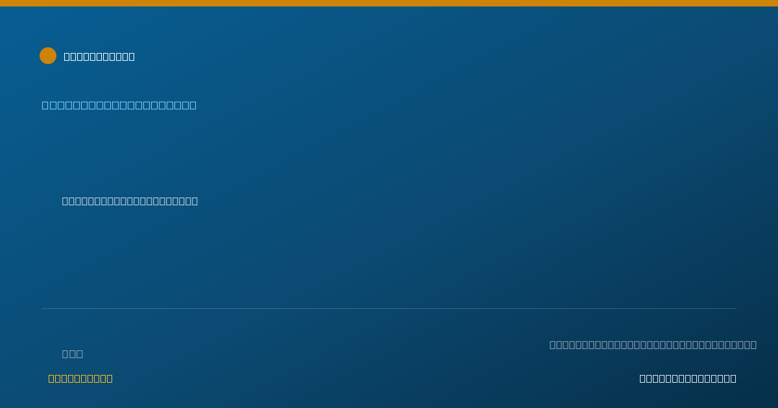
Task: Select the white title text beside the orange circle
Action: (99, 56)
